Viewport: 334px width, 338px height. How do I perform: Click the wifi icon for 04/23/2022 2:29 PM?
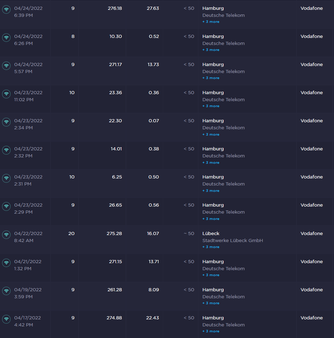tap(6, 206)
